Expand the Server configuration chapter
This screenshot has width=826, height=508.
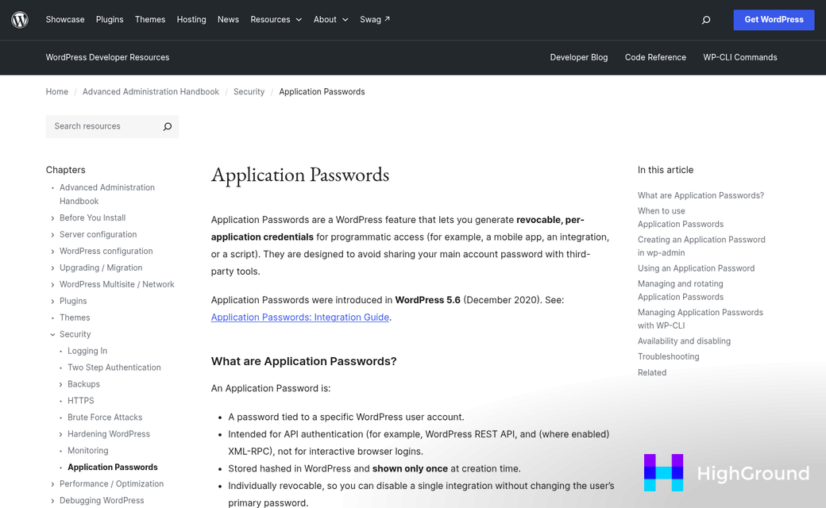[x=52, y=235]
